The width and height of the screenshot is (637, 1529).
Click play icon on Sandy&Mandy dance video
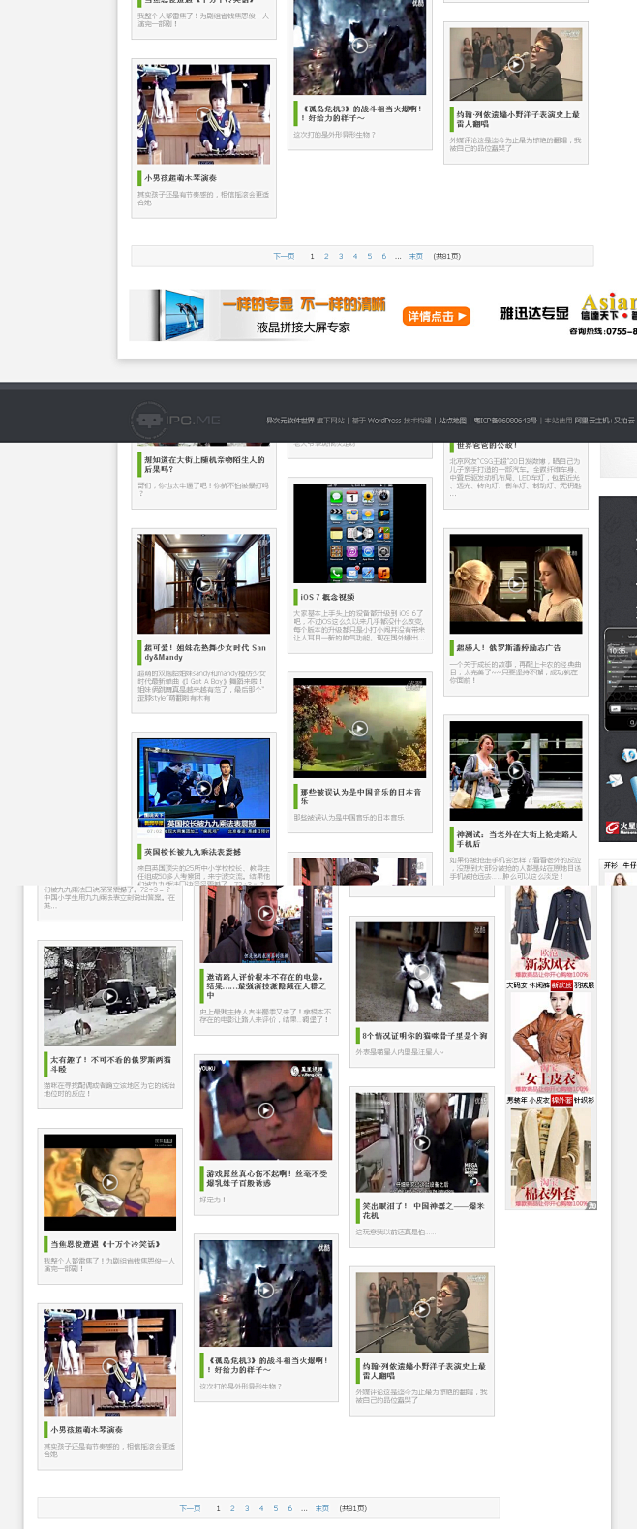(x=203, y=584)
